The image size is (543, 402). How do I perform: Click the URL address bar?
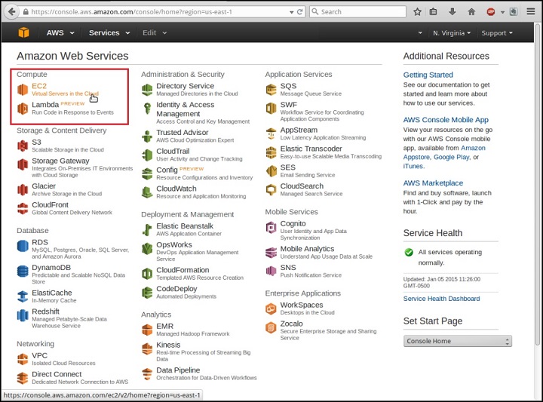tap(158, 12)
